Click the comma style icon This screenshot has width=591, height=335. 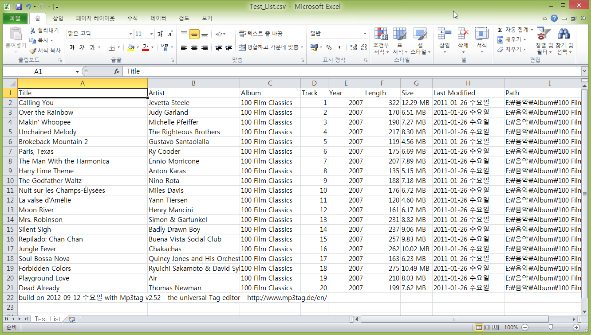point(339,47)
